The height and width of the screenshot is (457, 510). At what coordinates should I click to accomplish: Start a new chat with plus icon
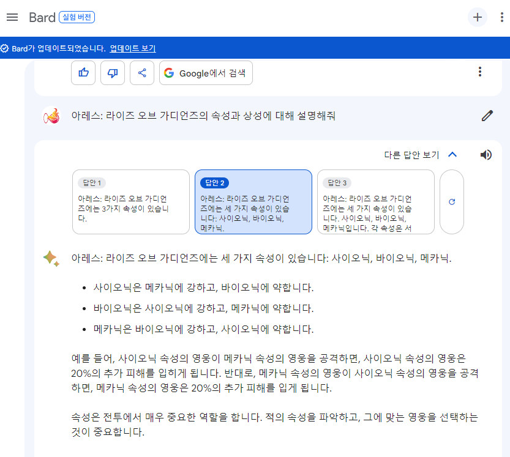477,17
